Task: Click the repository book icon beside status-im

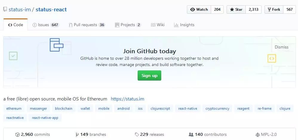Action: pyautogui.click(x=5, y=10)
